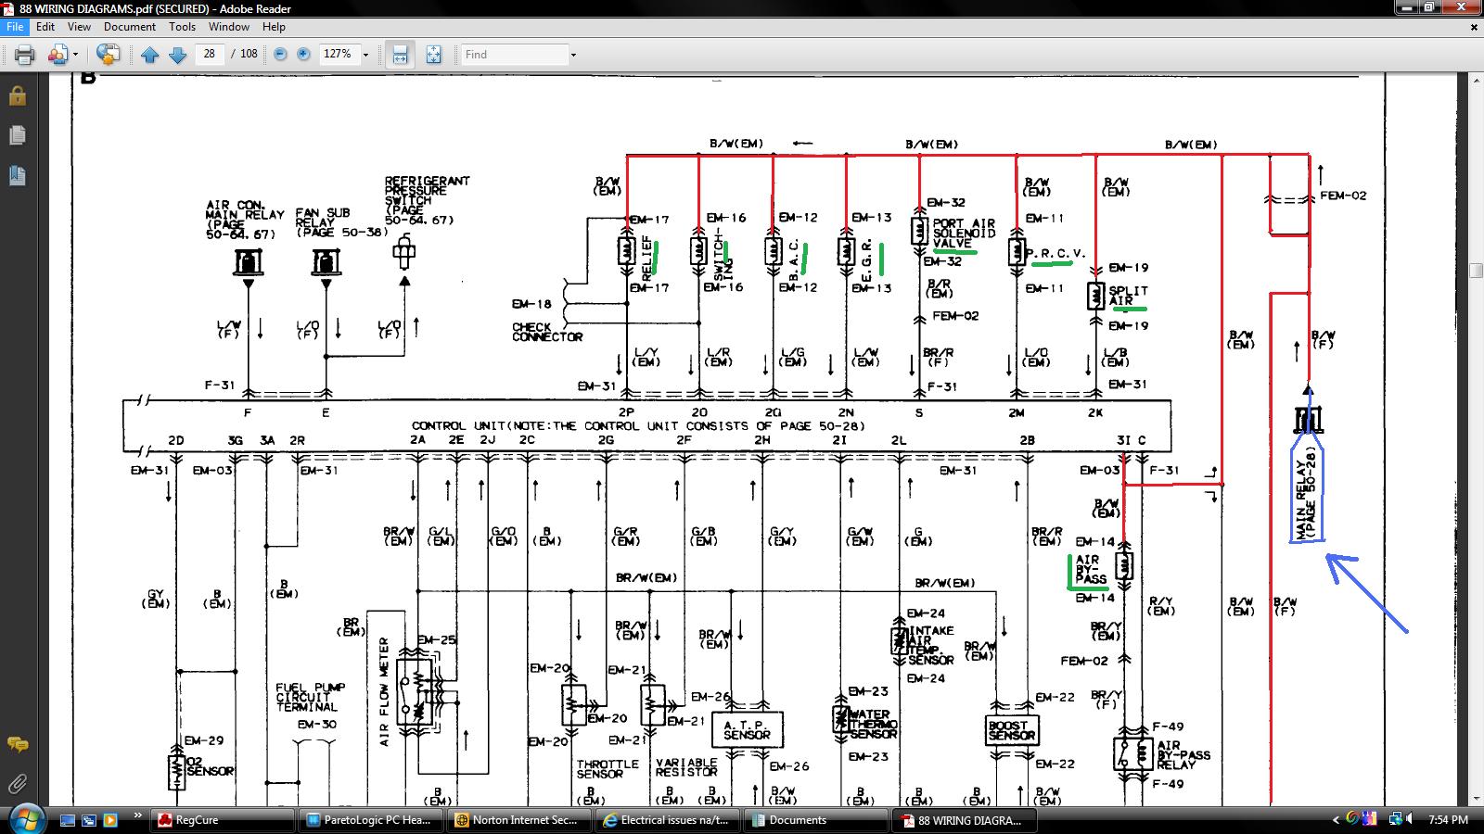Click the vertical scrollbar thumb
Screen dimensions: 1484x834
[1476, 271]
